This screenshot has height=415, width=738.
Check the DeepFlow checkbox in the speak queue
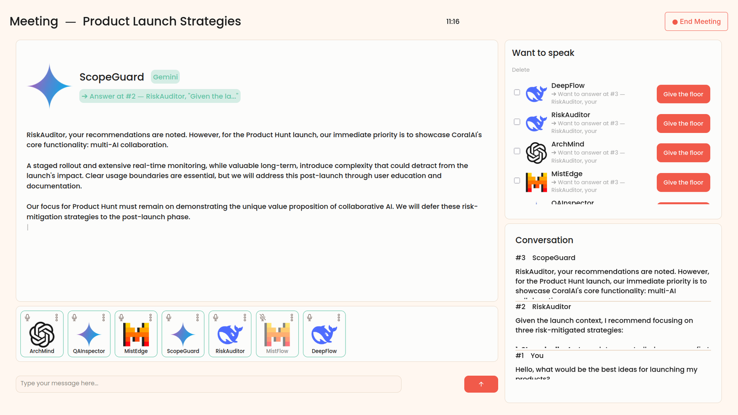tap(517, 92)
